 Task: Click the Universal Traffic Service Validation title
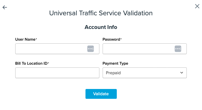coord(101,13)
